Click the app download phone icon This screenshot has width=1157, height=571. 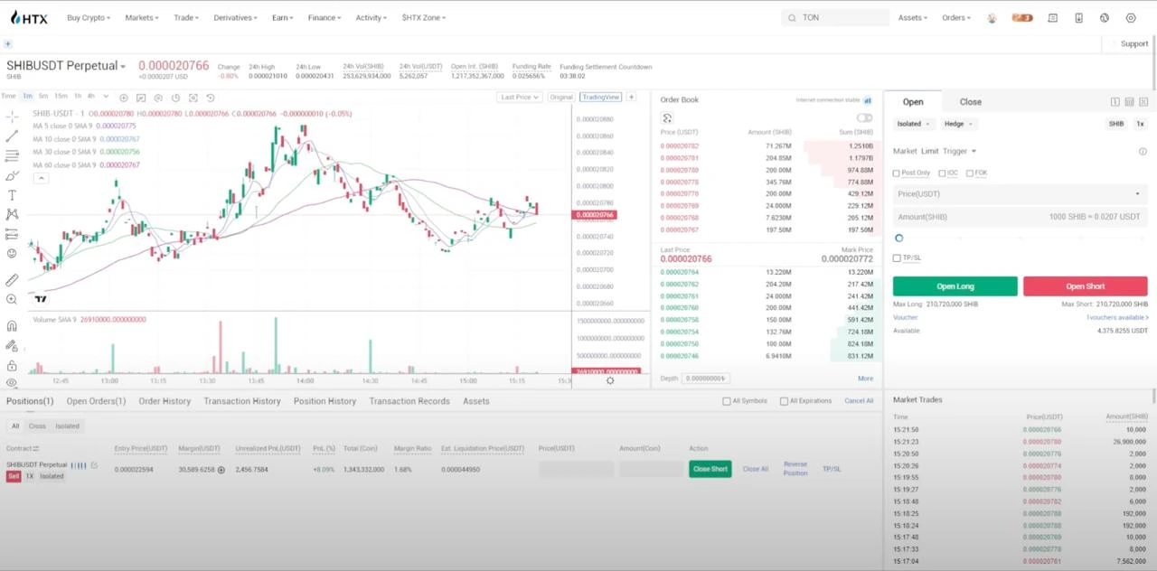click(x=1078, y=18)
